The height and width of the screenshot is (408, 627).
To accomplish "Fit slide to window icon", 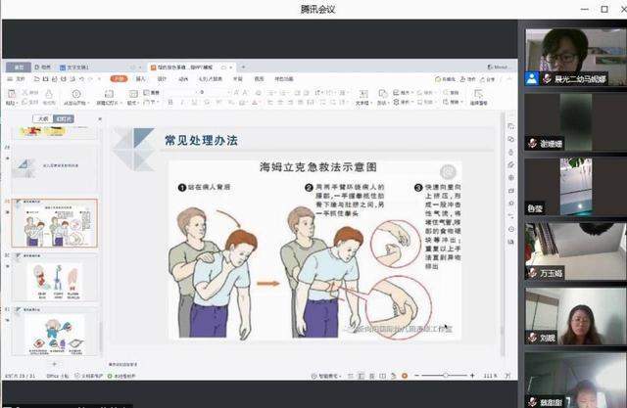I will (507, 376).
